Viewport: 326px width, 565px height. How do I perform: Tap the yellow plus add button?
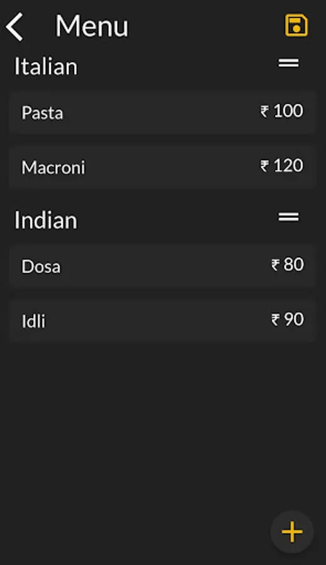291,532
